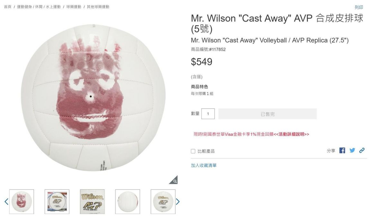The image size is (386, 219).
Task: Go to 首頁 breadcrumb
Action: tap(7, 7)
